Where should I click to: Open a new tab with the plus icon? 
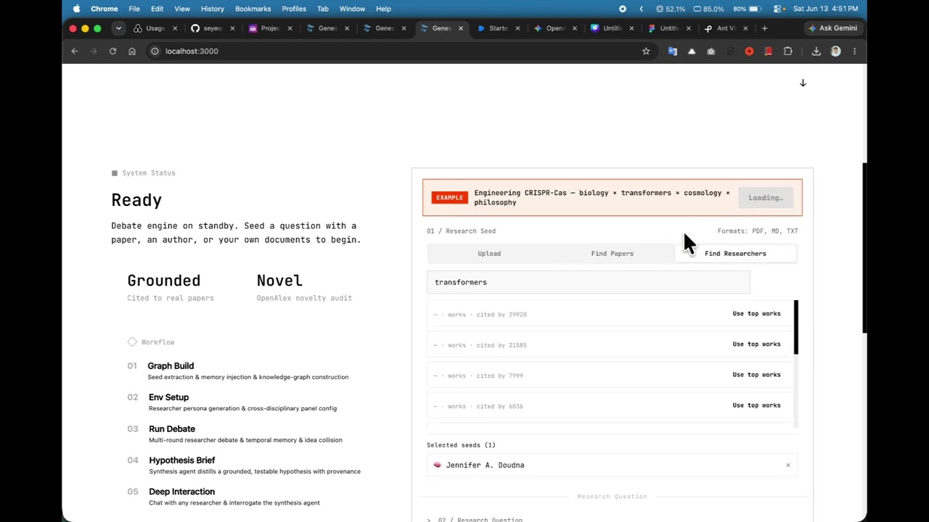[x=764, y=28]
